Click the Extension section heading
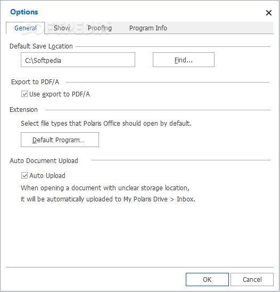The width and height of the screenshot is (280, 292). pyautogui.click(x=23, y=110)
